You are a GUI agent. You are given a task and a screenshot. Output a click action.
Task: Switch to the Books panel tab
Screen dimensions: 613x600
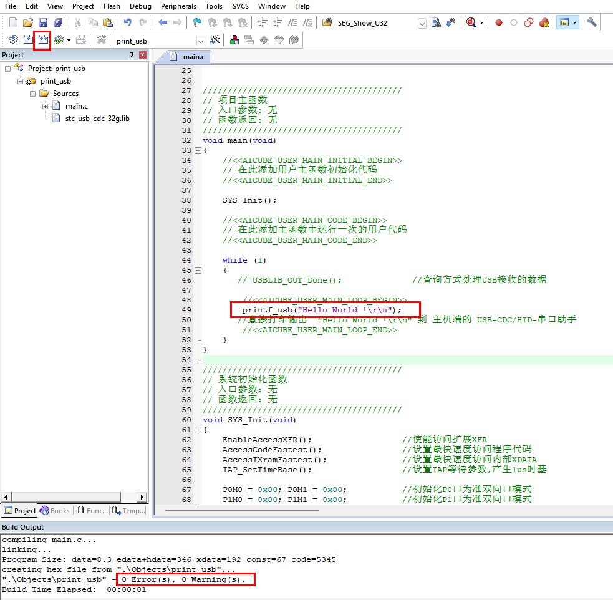[55, 511]
